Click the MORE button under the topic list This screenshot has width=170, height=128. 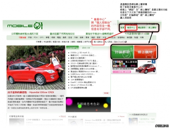tap(106, 93)
